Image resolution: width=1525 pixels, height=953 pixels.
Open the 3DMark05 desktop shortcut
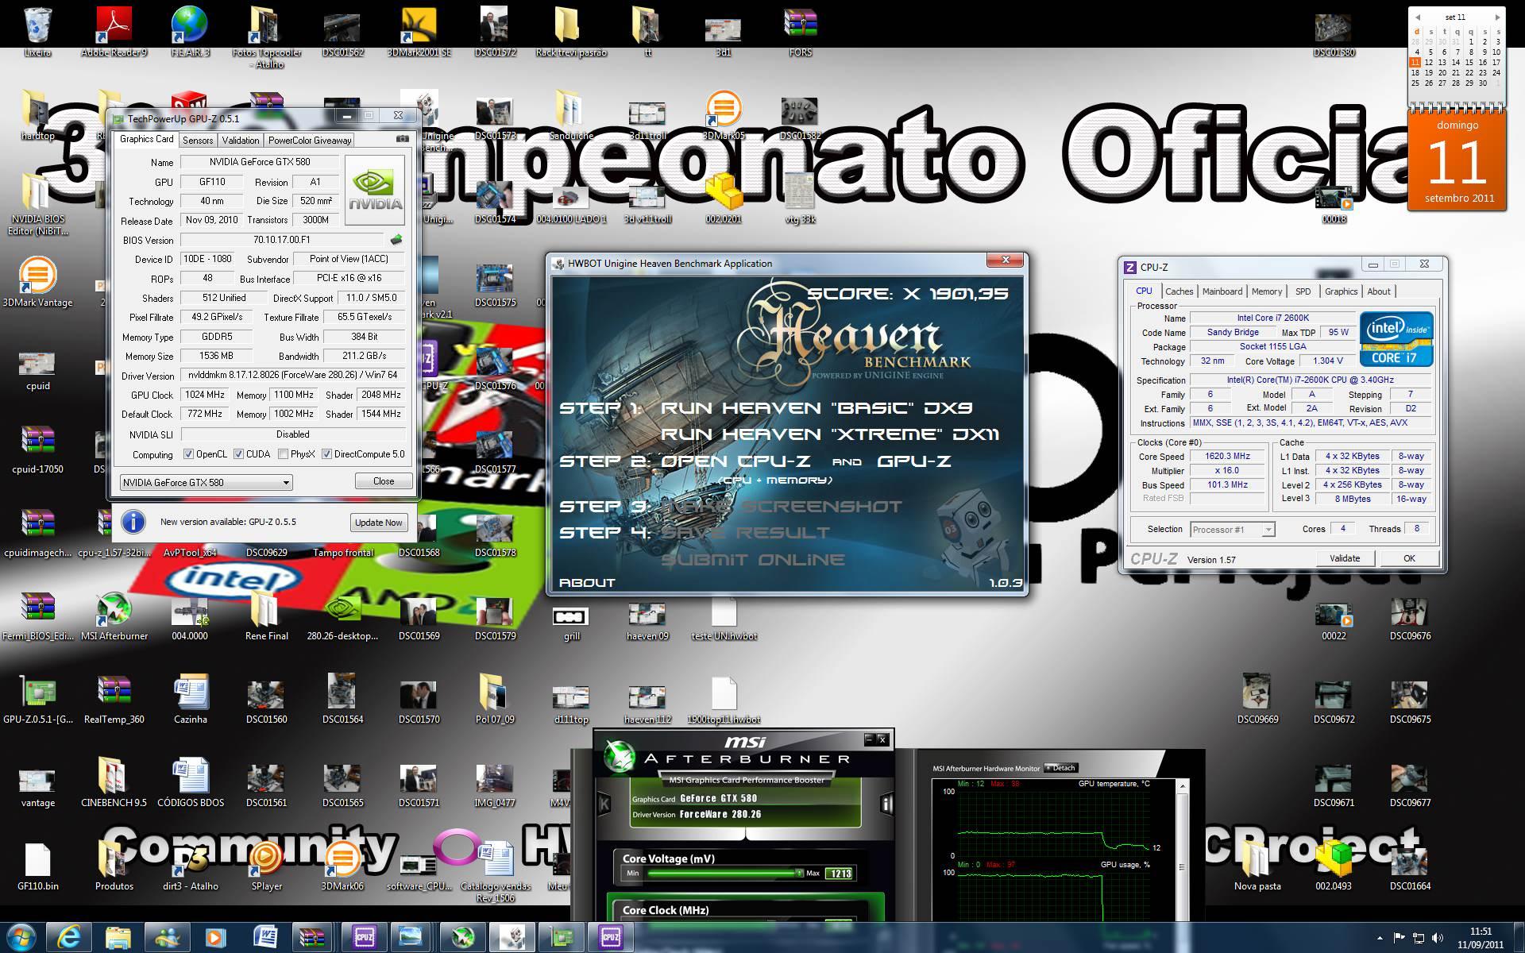pos(723,115)
